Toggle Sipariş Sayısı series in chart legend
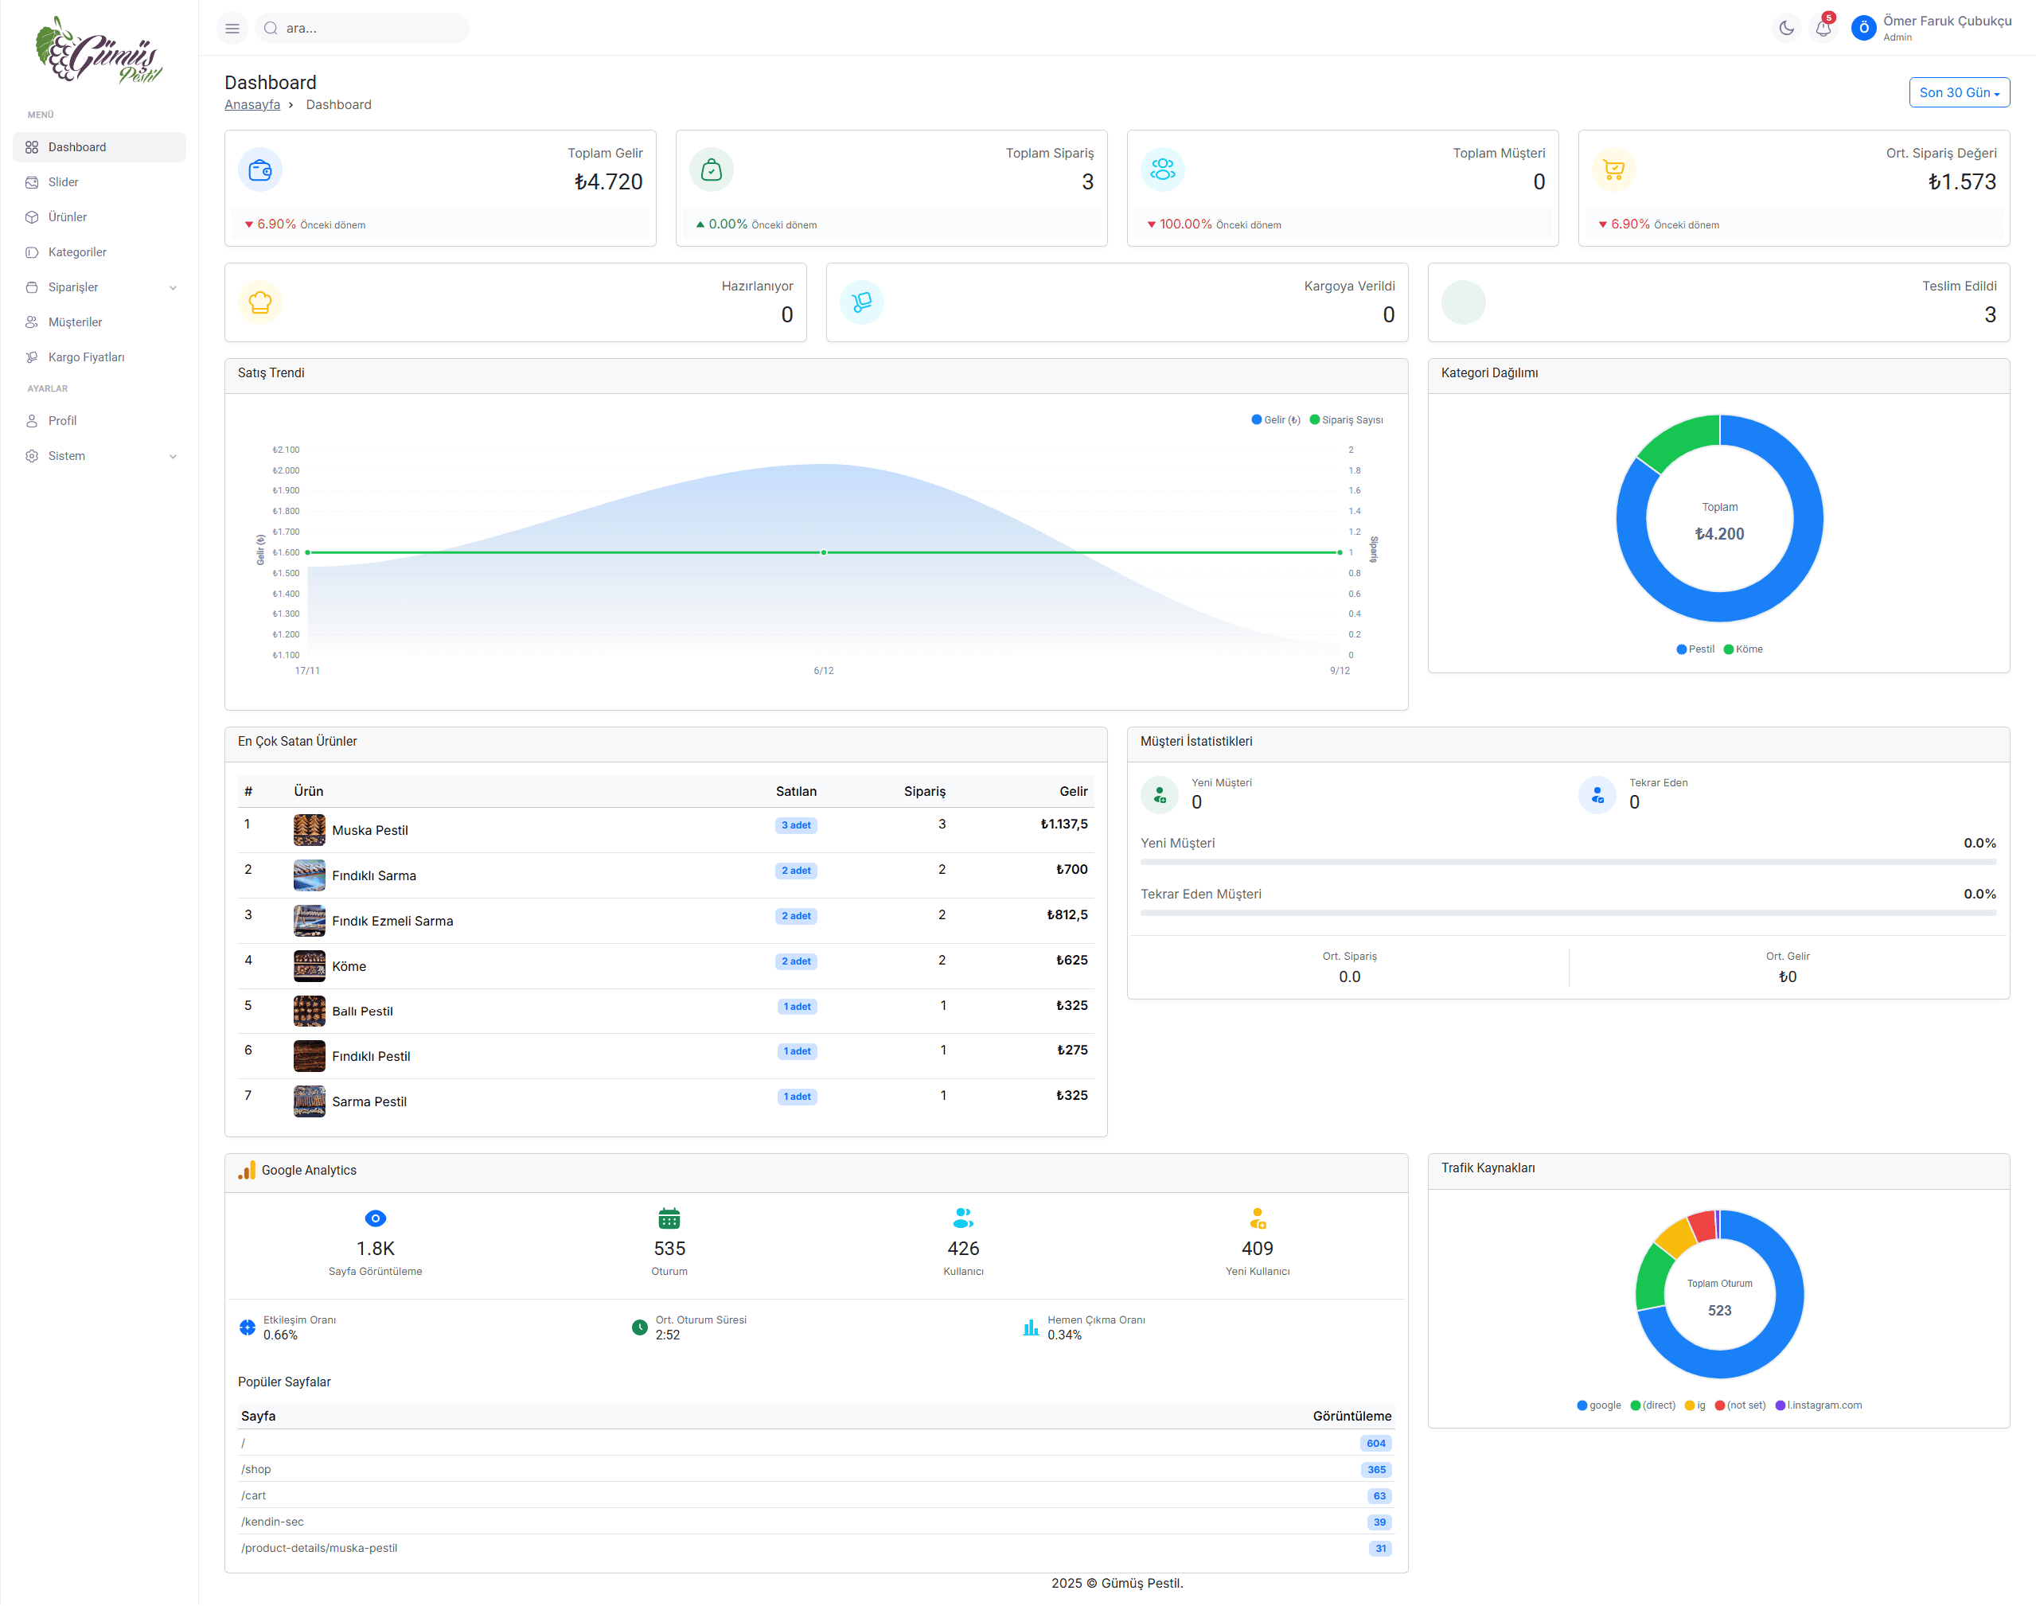Viewport: 2036px width, 1606px height. 1347,420
